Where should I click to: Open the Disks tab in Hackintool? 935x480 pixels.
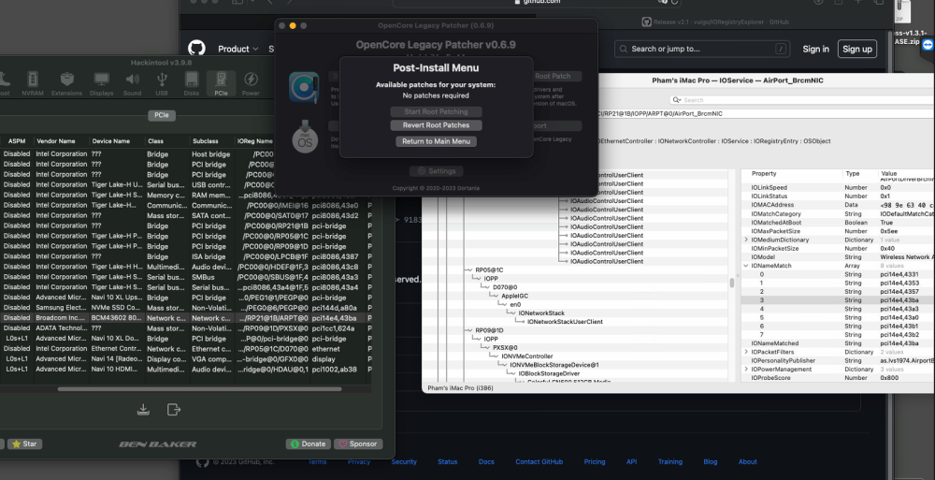pos(192,83)
